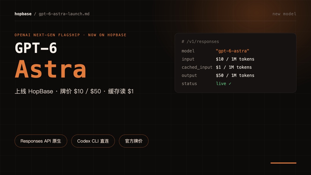Screen dimensions: 311x175
Task: Click the output key label
Action: pos(189,76)
